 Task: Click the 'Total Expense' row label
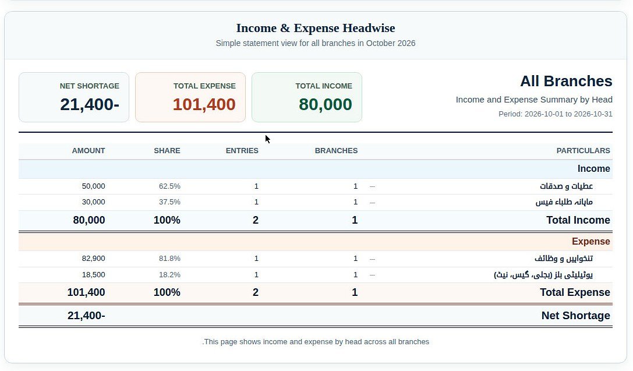pyautogui.click(x=575, y=292)
